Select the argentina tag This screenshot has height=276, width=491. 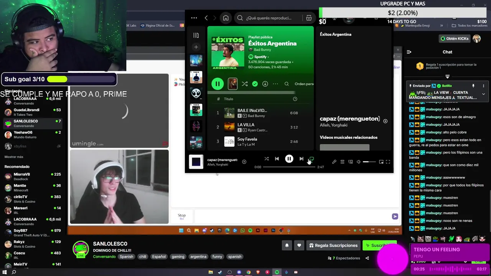point(198,257)
